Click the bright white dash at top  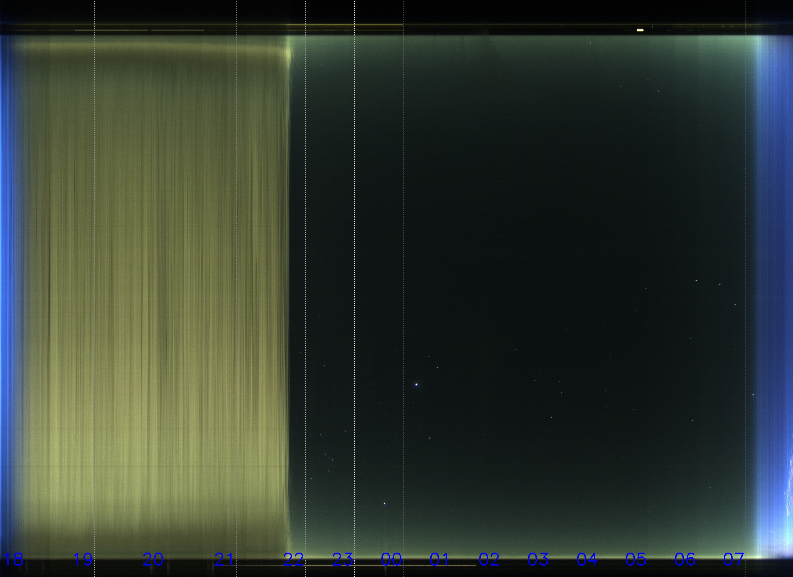click(x=640, y=30)
